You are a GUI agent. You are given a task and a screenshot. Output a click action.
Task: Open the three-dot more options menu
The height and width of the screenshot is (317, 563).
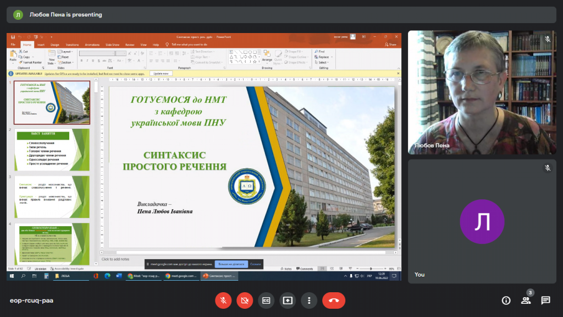point(309,300)
